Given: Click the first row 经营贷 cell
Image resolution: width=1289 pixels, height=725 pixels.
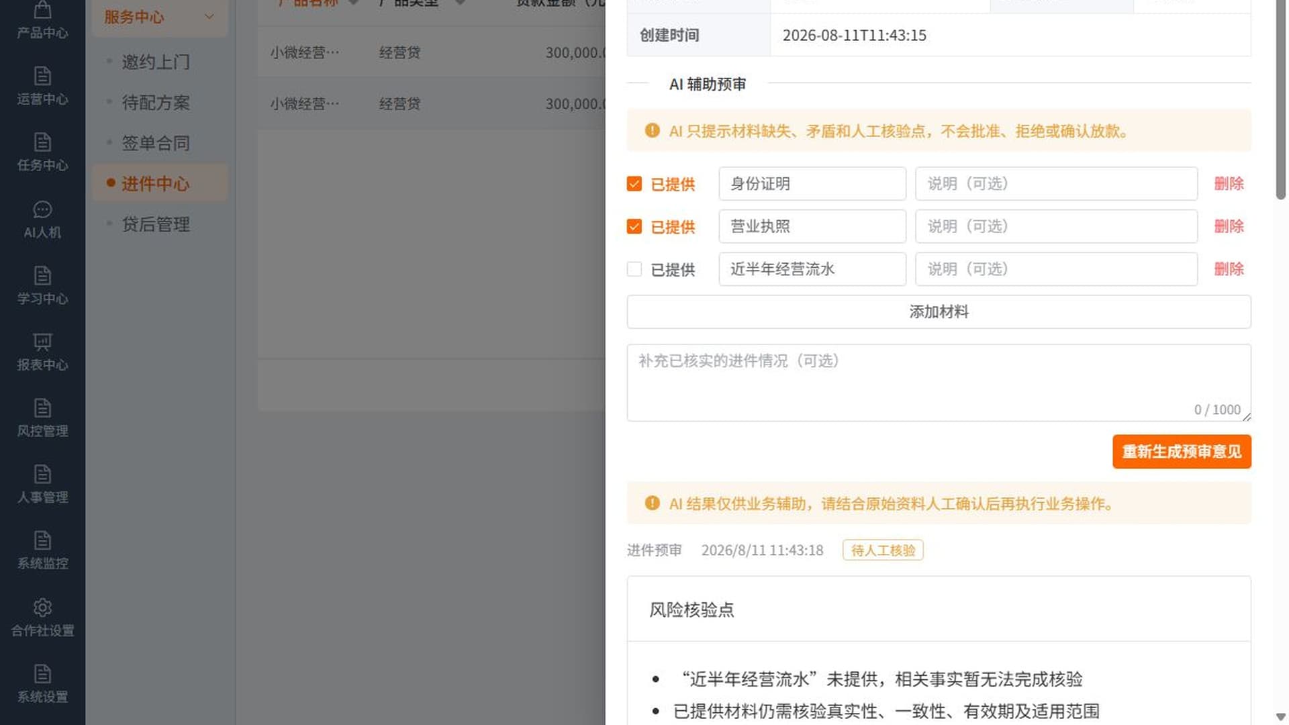Looking at the screenshot, I should [x=400, y=52].
